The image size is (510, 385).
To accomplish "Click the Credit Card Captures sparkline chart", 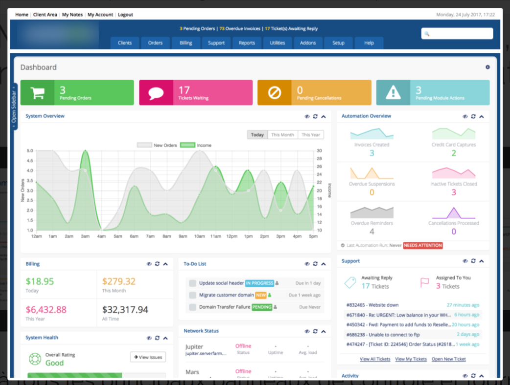I will coord(454,134).
